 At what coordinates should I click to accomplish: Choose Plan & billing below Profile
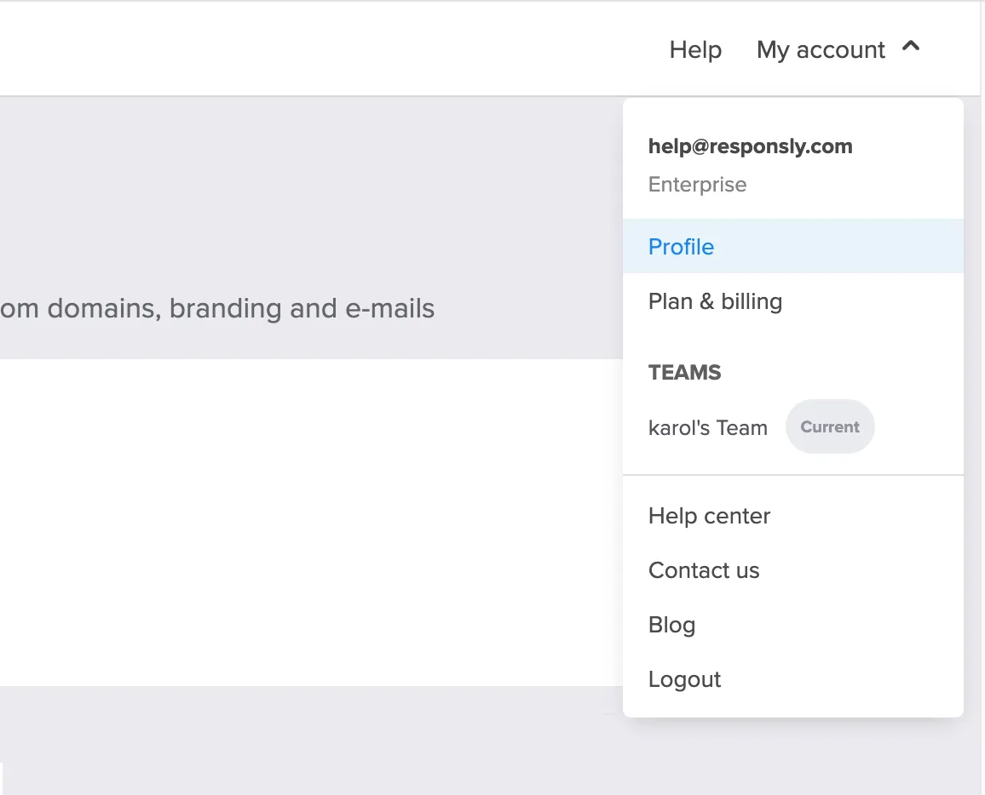[x=715, y=300]
